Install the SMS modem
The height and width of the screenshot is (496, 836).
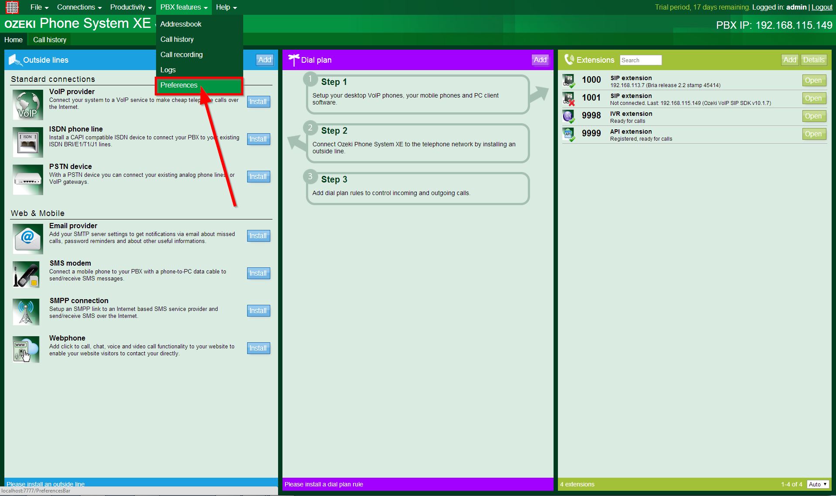(258, 273)
